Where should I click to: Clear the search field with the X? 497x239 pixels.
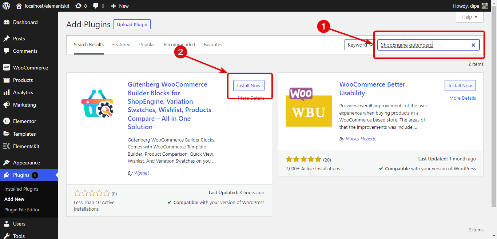tap(473, 45)
